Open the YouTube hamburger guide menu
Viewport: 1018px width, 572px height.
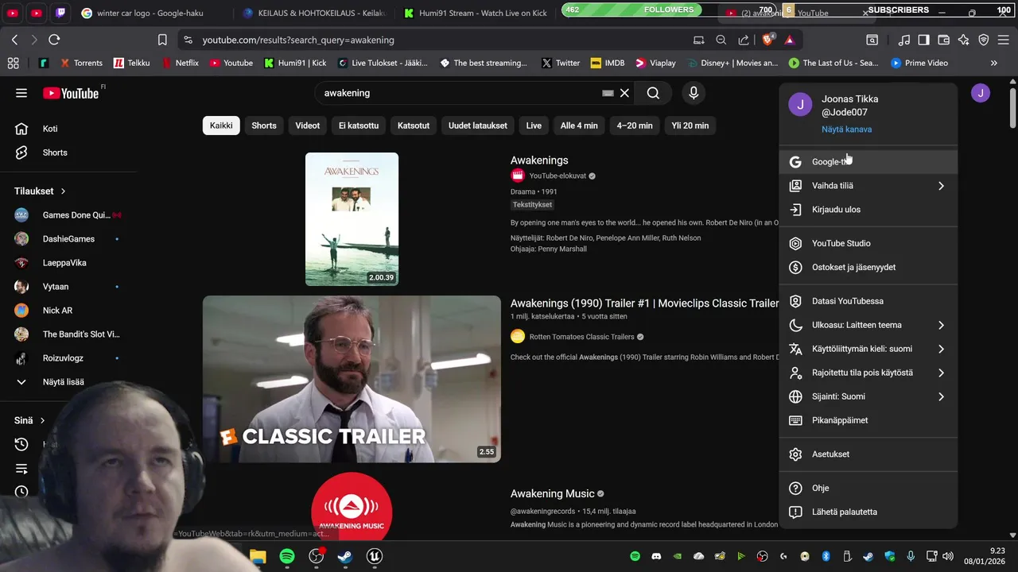pyautogui.click(x=21, y=93)
